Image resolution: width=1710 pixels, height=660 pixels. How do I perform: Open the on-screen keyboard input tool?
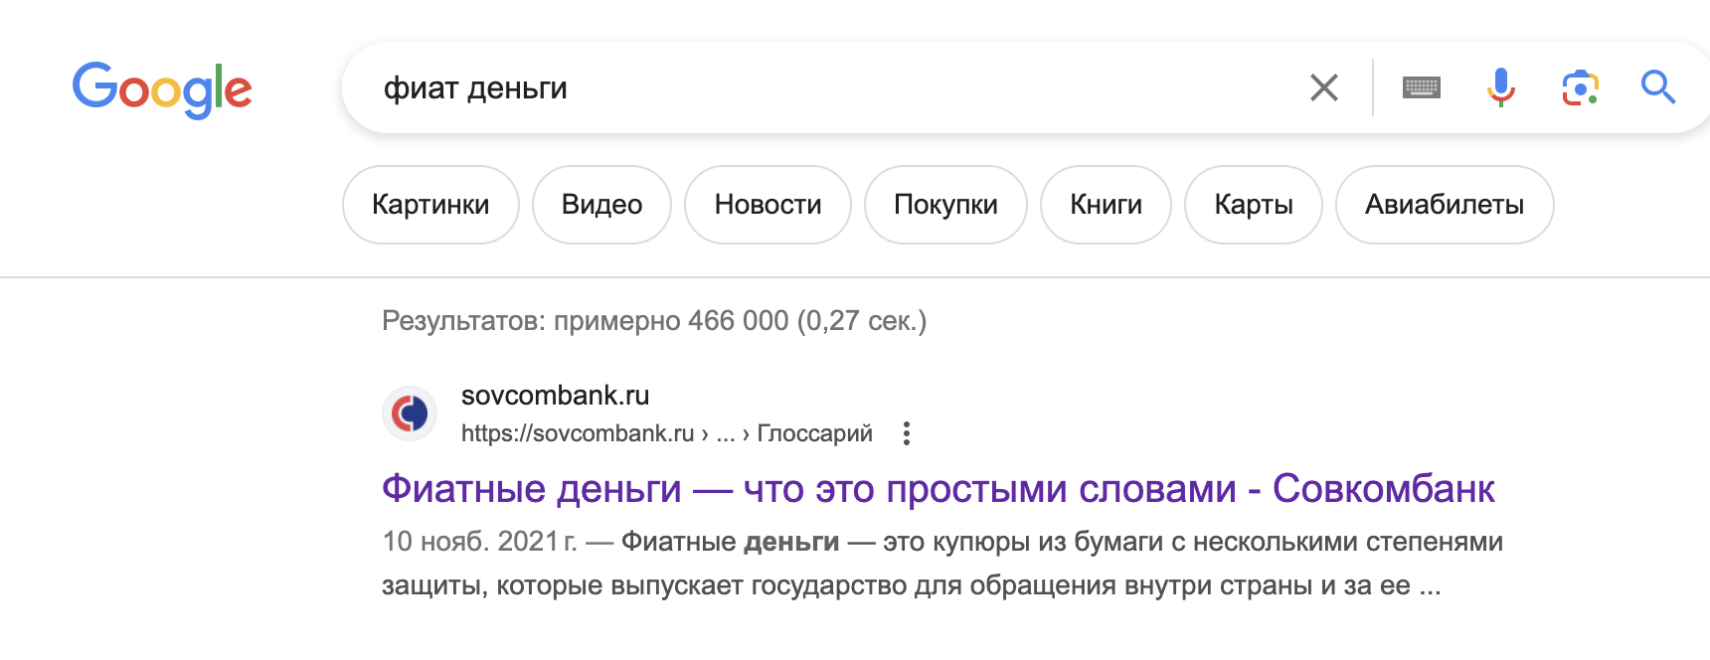1422,87
